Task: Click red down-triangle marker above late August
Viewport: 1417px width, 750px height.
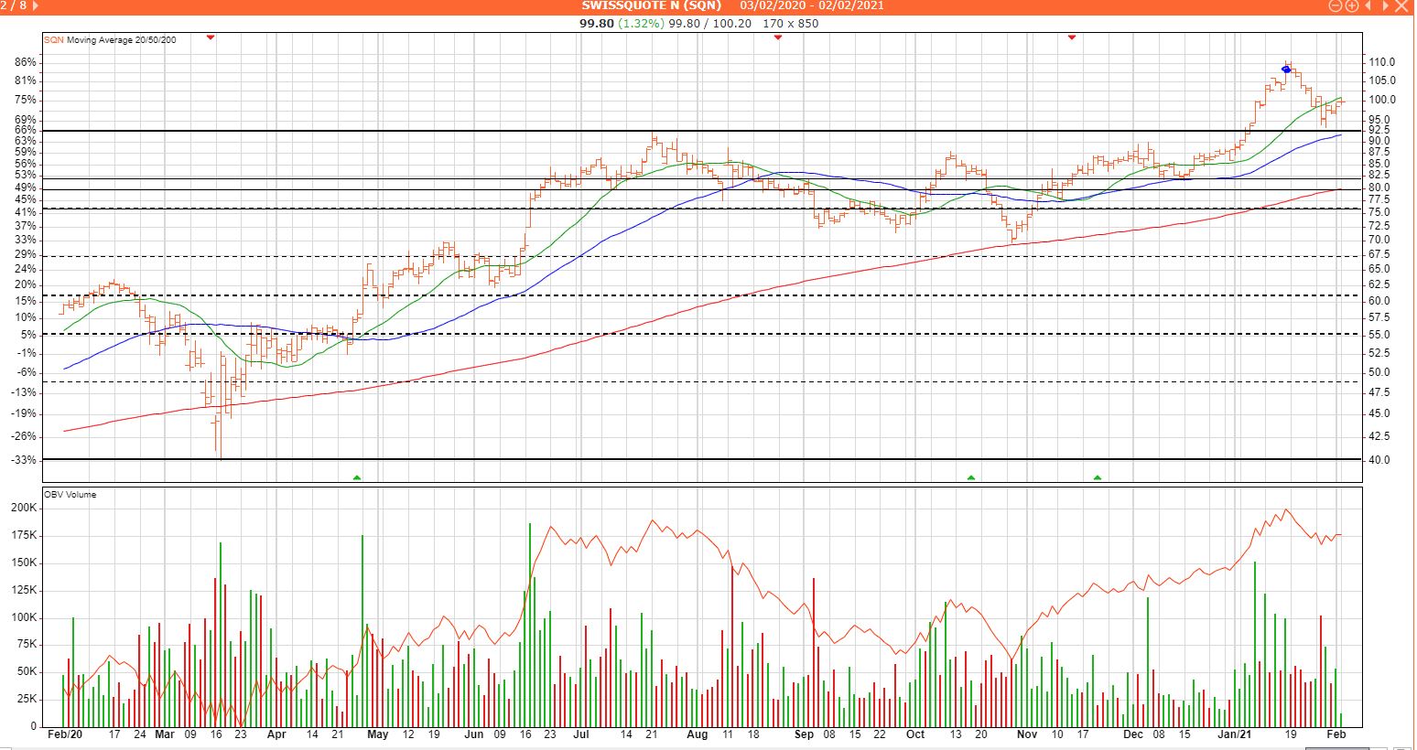Action: click(x=777, y=37)
